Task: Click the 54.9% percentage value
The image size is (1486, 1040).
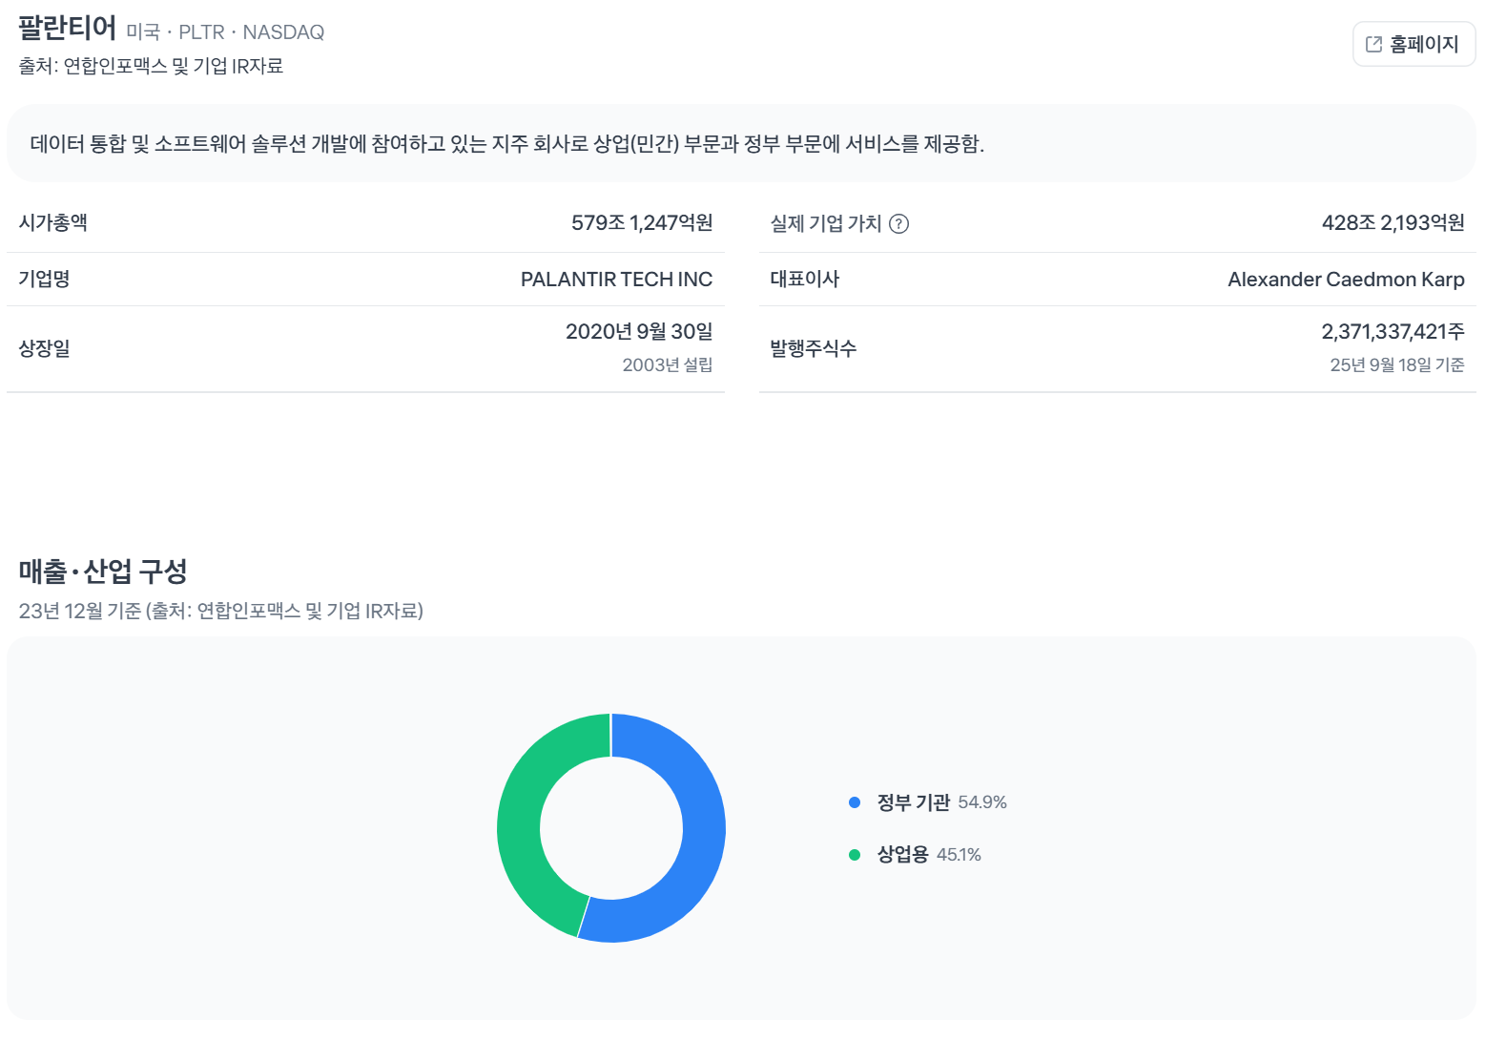Action: point(982,802)
